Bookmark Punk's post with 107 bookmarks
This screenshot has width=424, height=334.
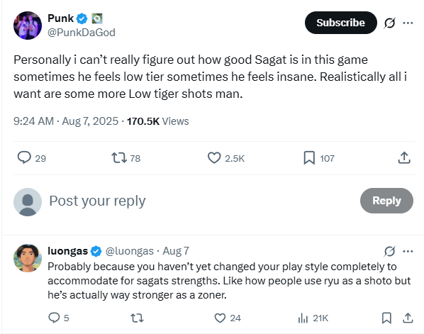(x=309, y=157)
